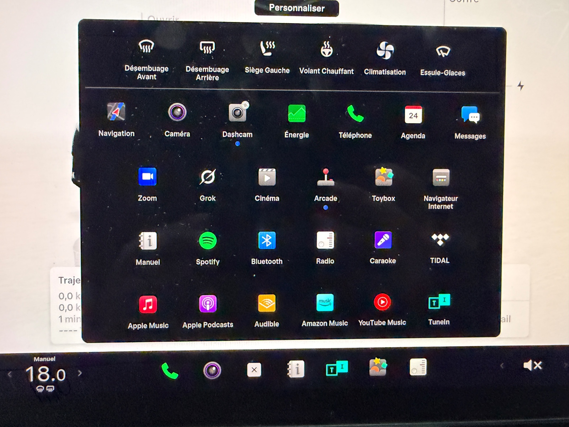This screenshot has height=427, width=569.
Task: Increase temperature with right arrow
Action: click(x=80, y=373)
